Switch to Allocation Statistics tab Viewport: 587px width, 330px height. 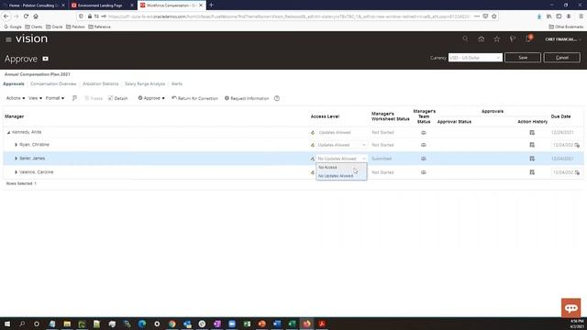click(100, 83)
